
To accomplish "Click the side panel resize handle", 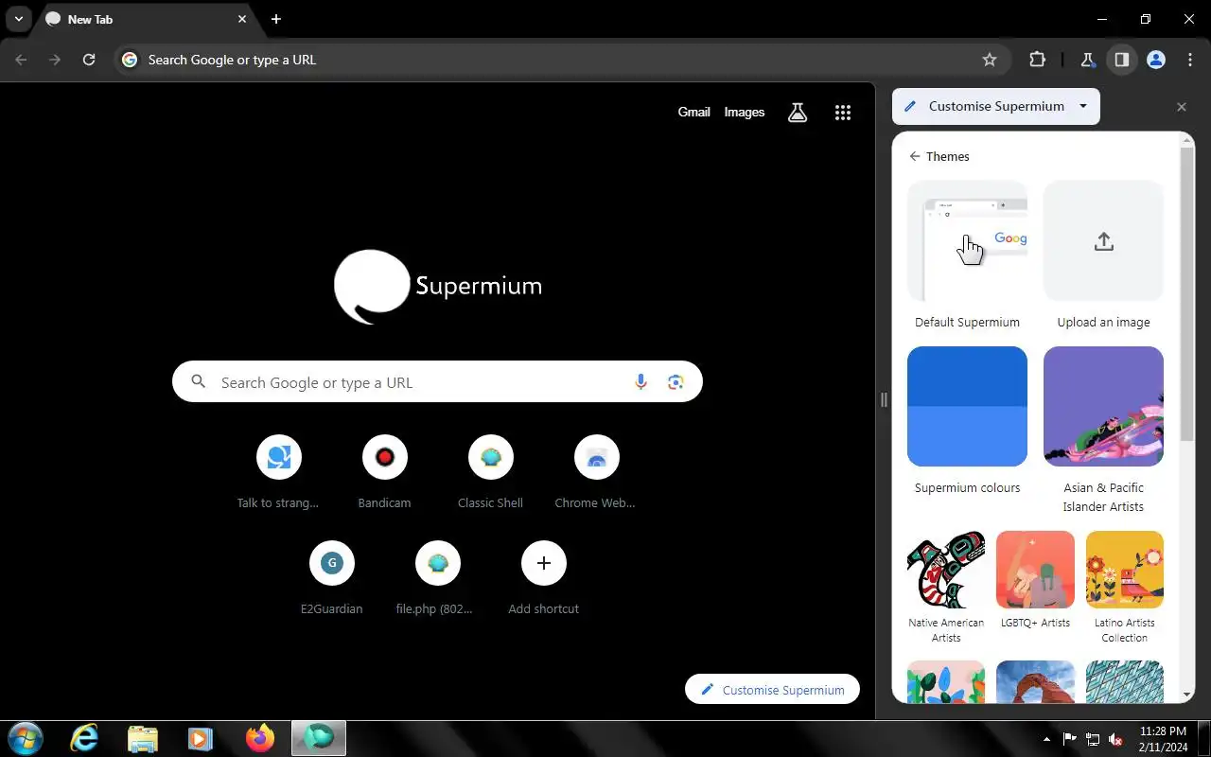I will tap(884, 399).
